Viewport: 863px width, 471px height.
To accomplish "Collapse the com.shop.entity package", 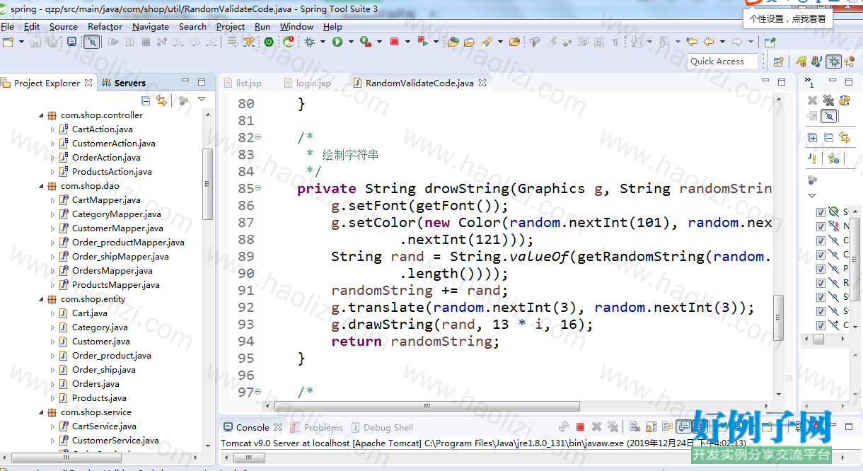I will (x=41, y=299).
